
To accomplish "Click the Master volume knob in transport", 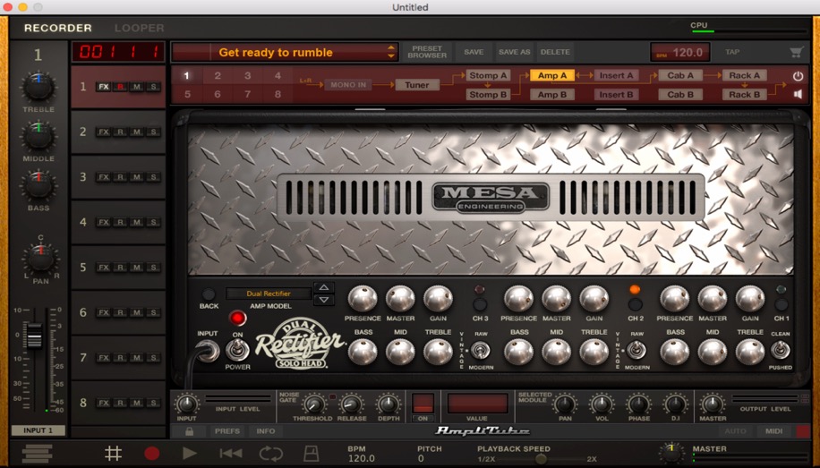I will [671, 453].
